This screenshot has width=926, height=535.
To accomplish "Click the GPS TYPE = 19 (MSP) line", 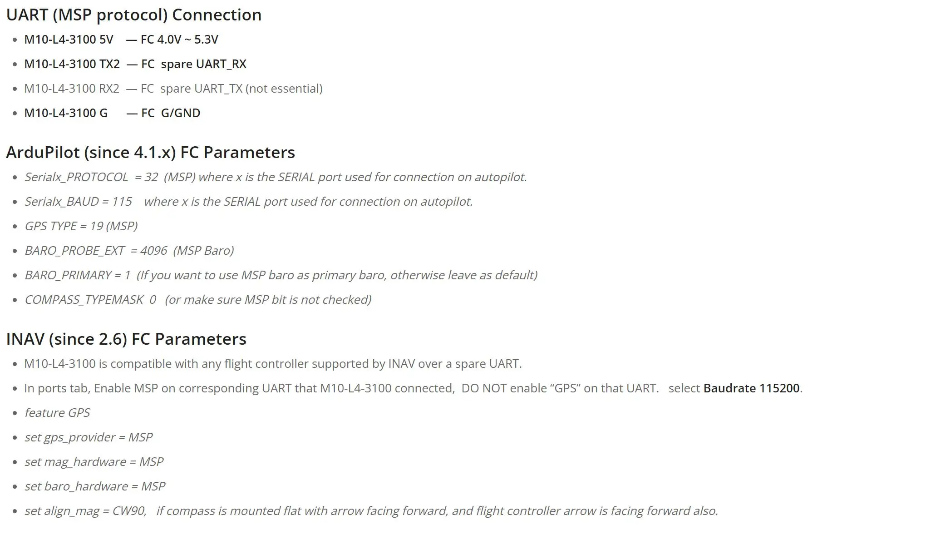I will (81, 226).
